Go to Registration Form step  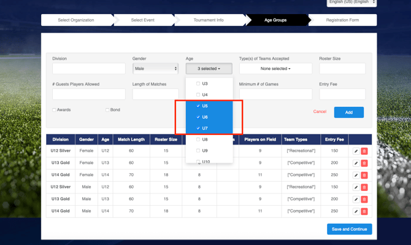[x=342, y=20]
